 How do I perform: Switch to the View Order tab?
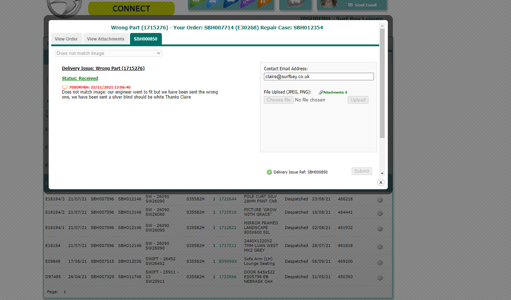pyautogui.click(x=66, y=39)
